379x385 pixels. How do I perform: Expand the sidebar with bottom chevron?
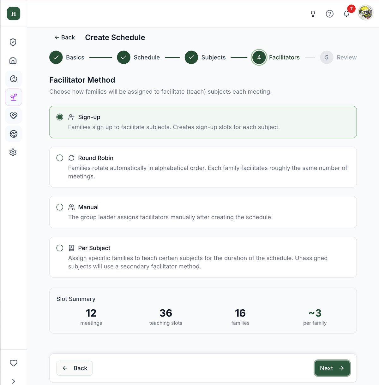point(14,381)
